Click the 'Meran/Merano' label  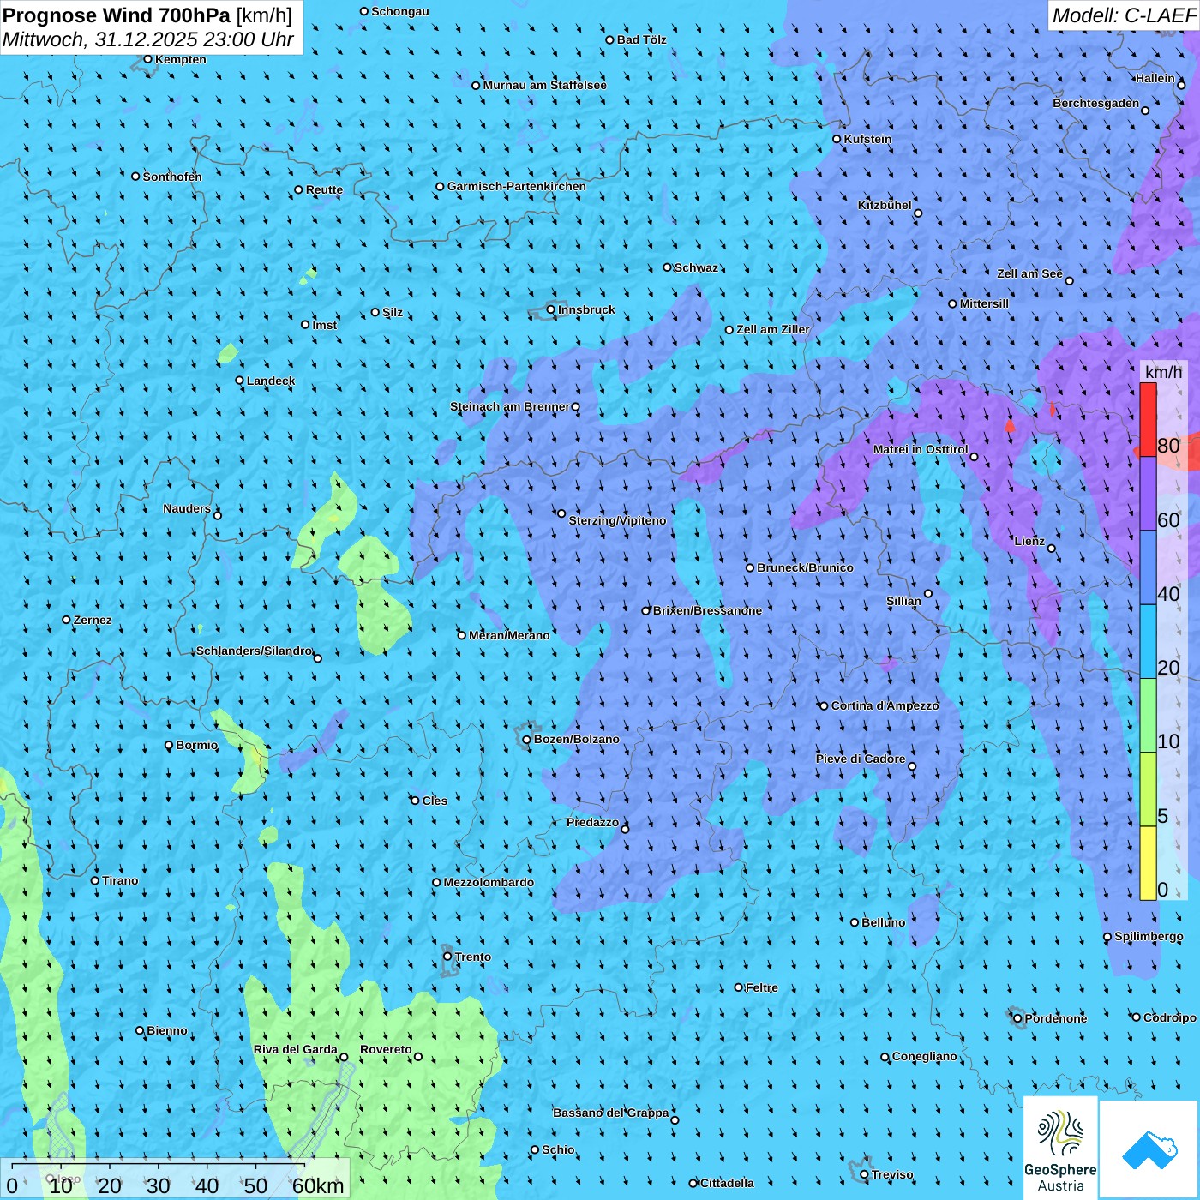click(509, 635)
